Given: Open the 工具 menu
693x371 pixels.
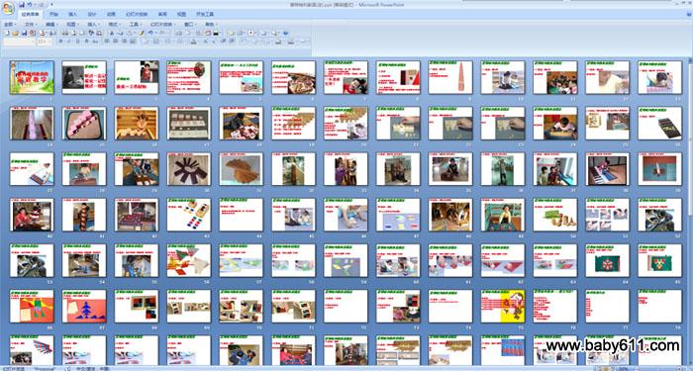Looking at the screenshot, I should pyautogui.click(x=136, y=25).
